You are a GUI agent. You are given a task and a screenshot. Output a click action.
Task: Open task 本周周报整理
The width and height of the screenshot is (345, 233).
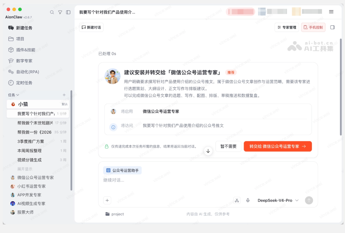tap(38, 151)
